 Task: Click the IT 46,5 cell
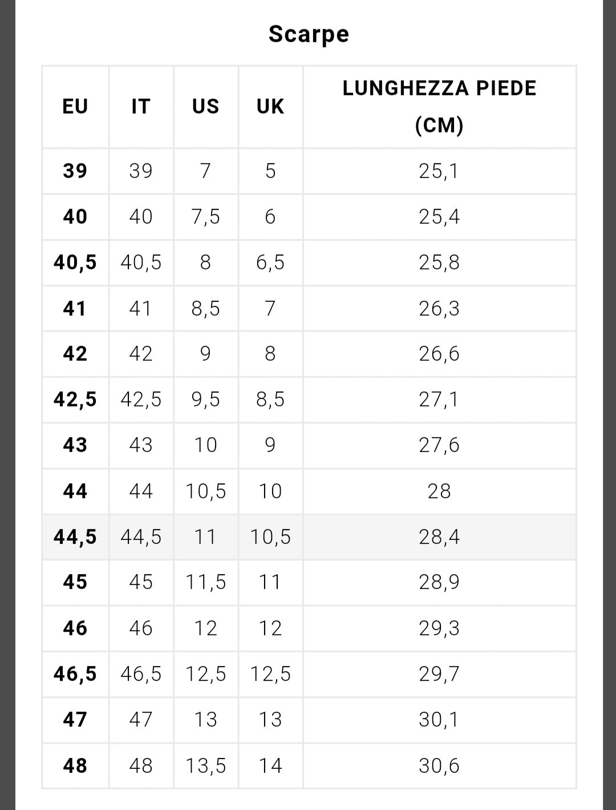141,674
